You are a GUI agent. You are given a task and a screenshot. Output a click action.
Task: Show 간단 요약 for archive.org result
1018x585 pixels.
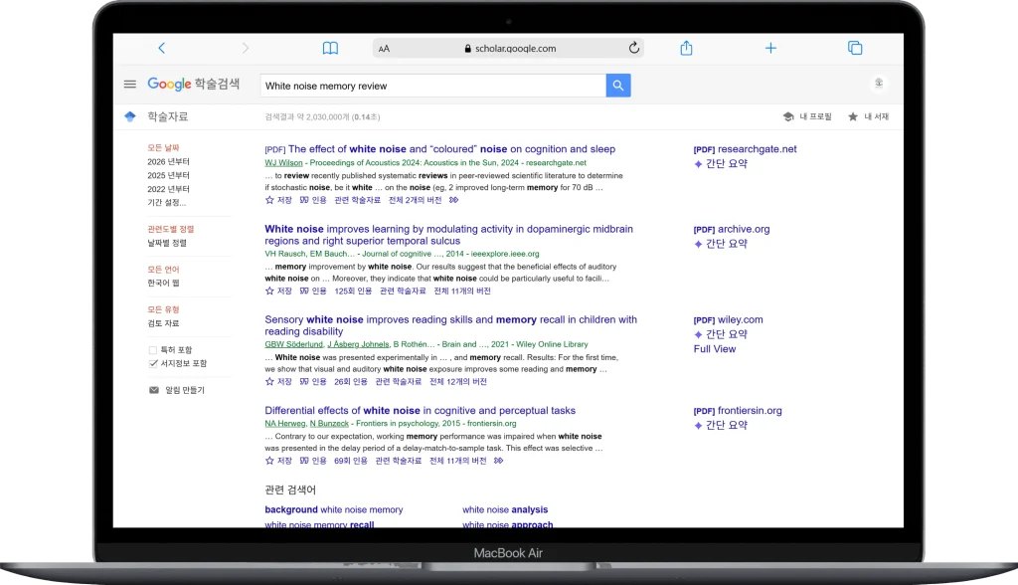[x=721, y=244]
